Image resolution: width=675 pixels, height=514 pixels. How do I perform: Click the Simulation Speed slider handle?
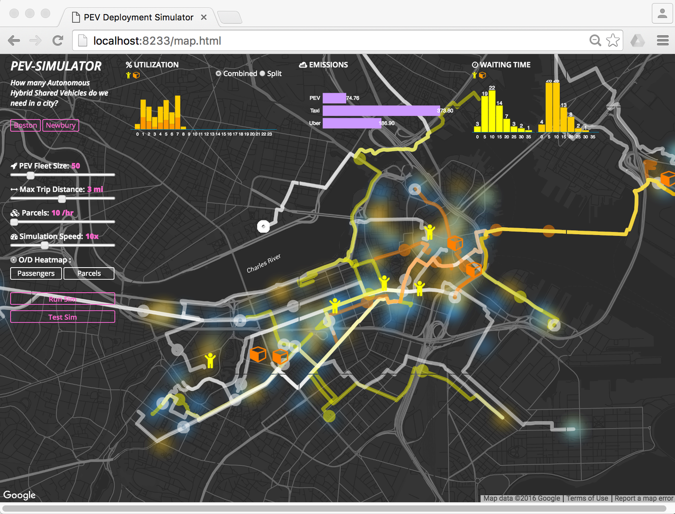[44, 245]
